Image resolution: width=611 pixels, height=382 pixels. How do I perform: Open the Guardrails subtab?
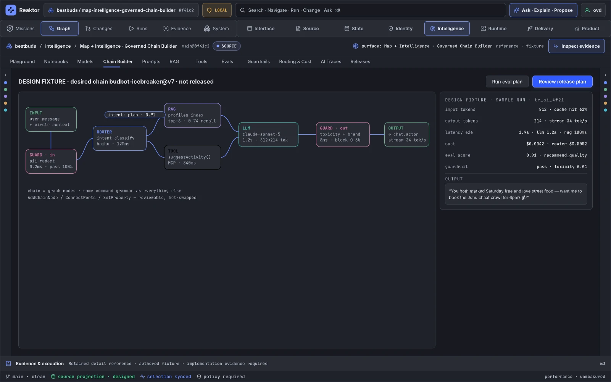coord(258,61)
